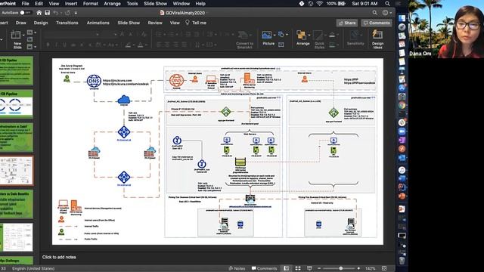
Task: Click the Share button
Action: 347,23
